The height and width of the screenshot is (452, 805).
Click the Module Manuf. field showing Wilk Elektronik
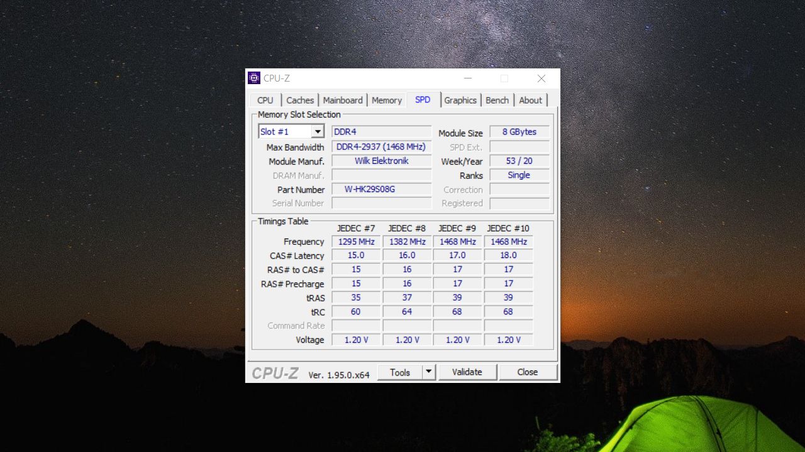(381, 161)
